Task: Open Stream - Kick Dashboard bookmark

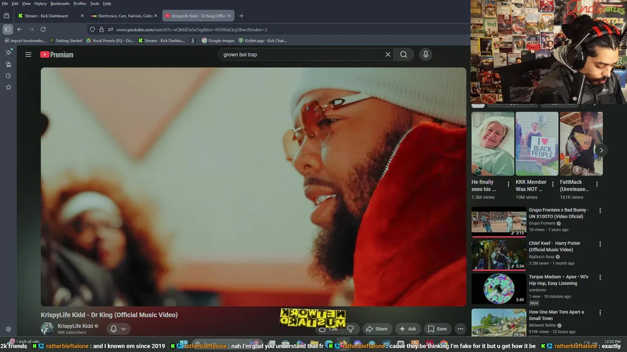Action: click(162, 41)
